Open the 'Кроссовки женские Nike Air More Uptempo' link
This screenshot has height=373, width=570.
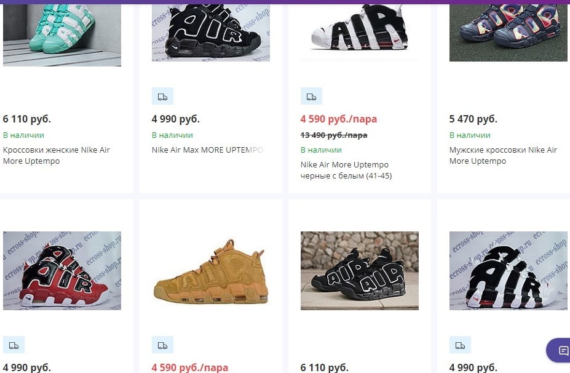(x=57, y=156)
